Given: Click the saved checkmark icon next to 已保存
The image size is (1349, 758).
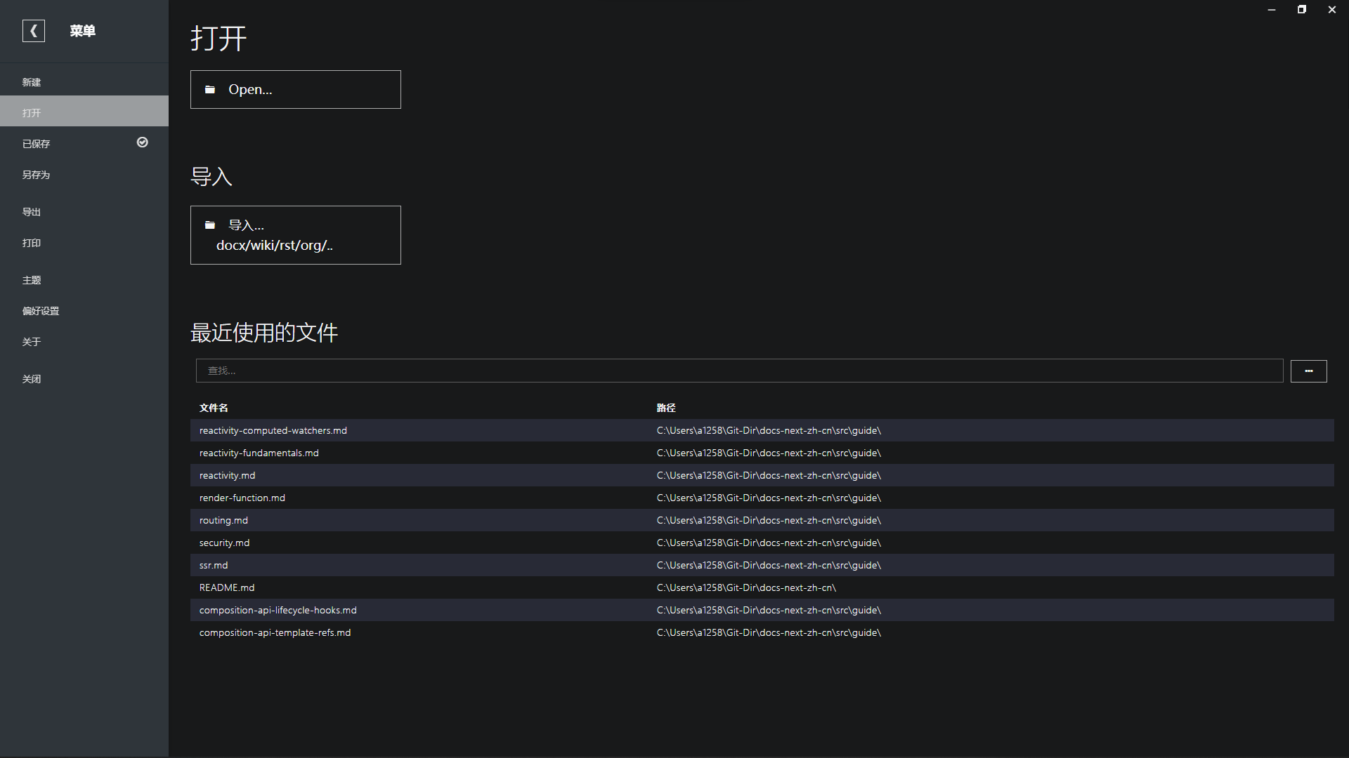Looking at the screenshot, I should tap(142, 142).
